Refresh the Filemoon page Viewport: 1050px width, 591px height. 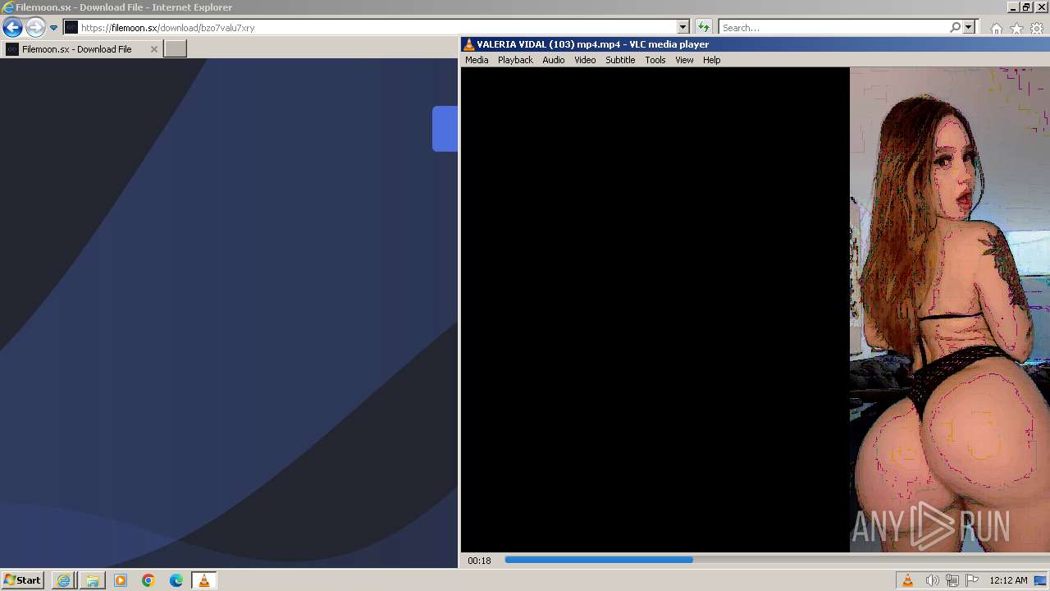703,27
